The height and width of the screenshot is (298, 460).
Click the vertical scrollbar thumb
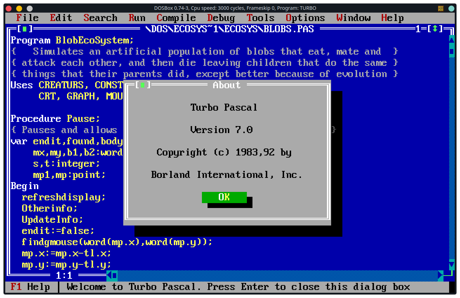pos(452,51)
